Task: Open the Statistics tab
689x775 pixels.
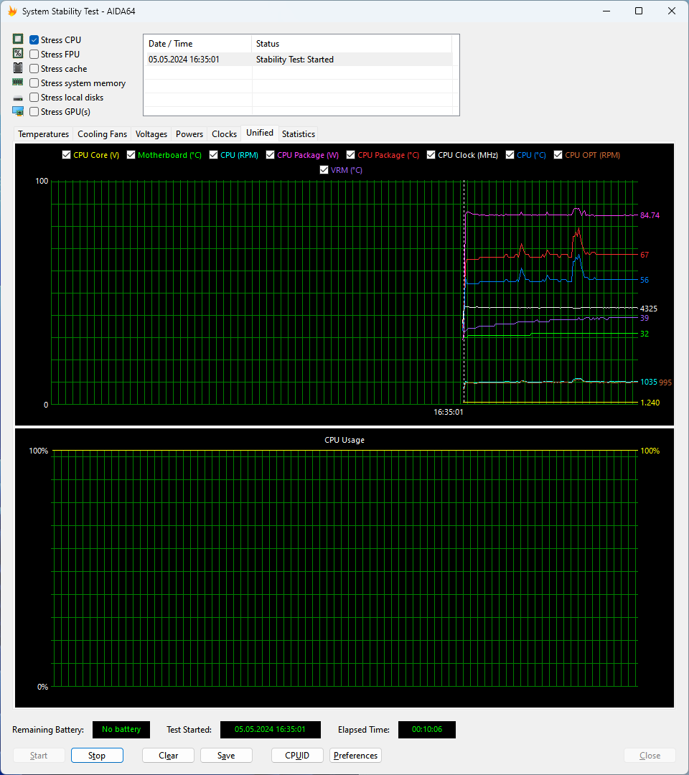Action: [299, 134]
